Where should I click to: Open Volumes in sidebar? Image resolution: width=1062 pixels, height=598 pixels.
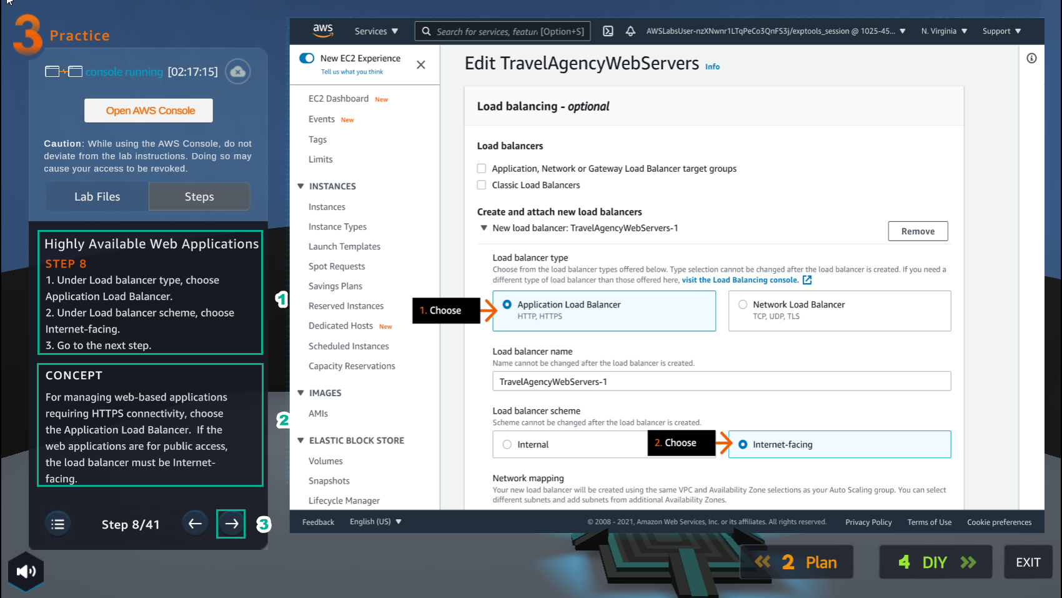pyautogui.click(x=325, y=461)
